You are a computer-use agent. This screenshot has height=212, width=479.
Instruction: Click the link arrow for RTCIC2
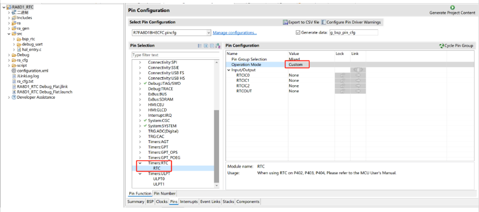pyautogui.click(x=358, y=86)
